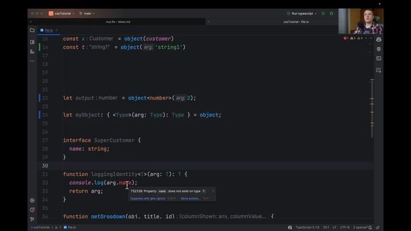Open the Commit tool window icon
The width and height of the screenshot is (411, 231).
click(x=32, y=42)
